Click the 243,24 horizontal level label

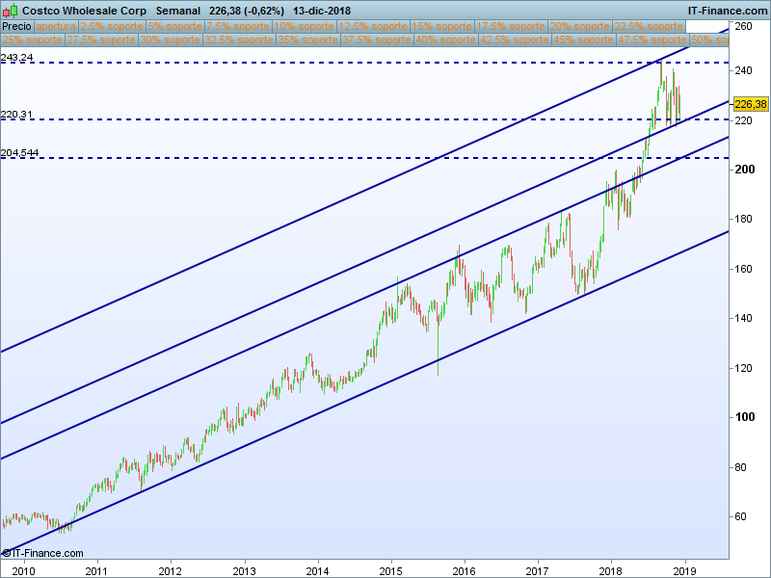(17, 58)
